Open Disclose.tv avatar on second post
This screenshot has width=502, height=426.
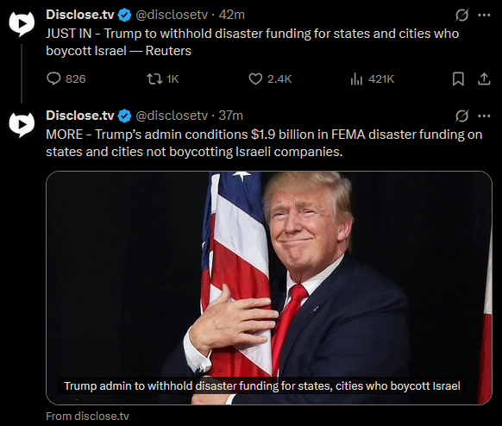point(22,124)
